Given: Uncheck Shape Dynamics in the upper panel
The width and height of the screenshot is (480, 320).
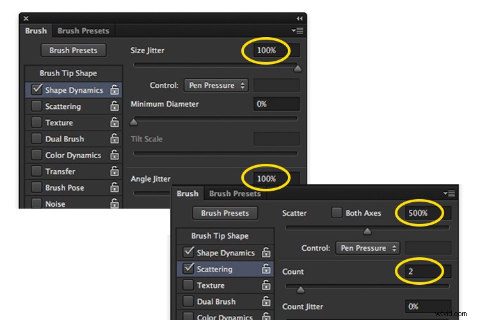Looking at the screenshot, I should (36, 90).
